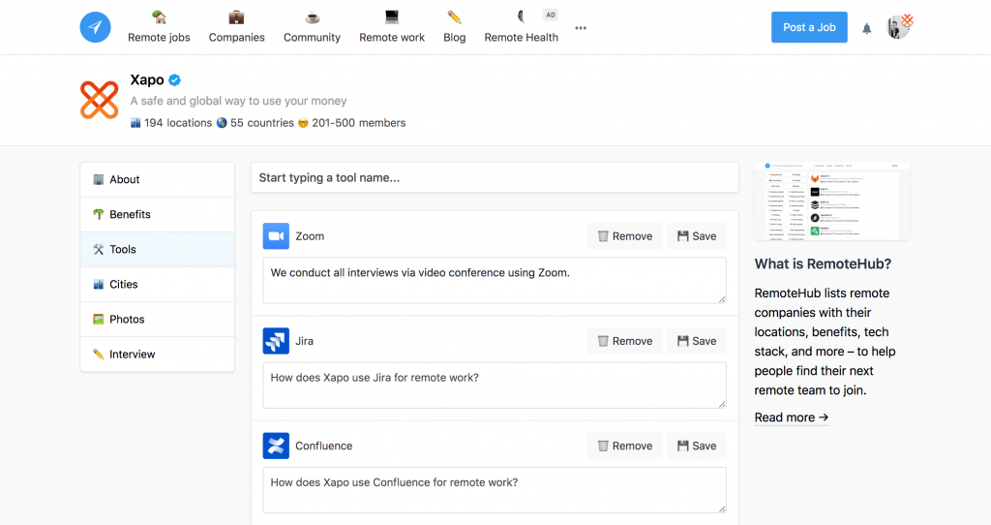Remove the Zoom tool
The image size is (991, 525).
(624, 236)
